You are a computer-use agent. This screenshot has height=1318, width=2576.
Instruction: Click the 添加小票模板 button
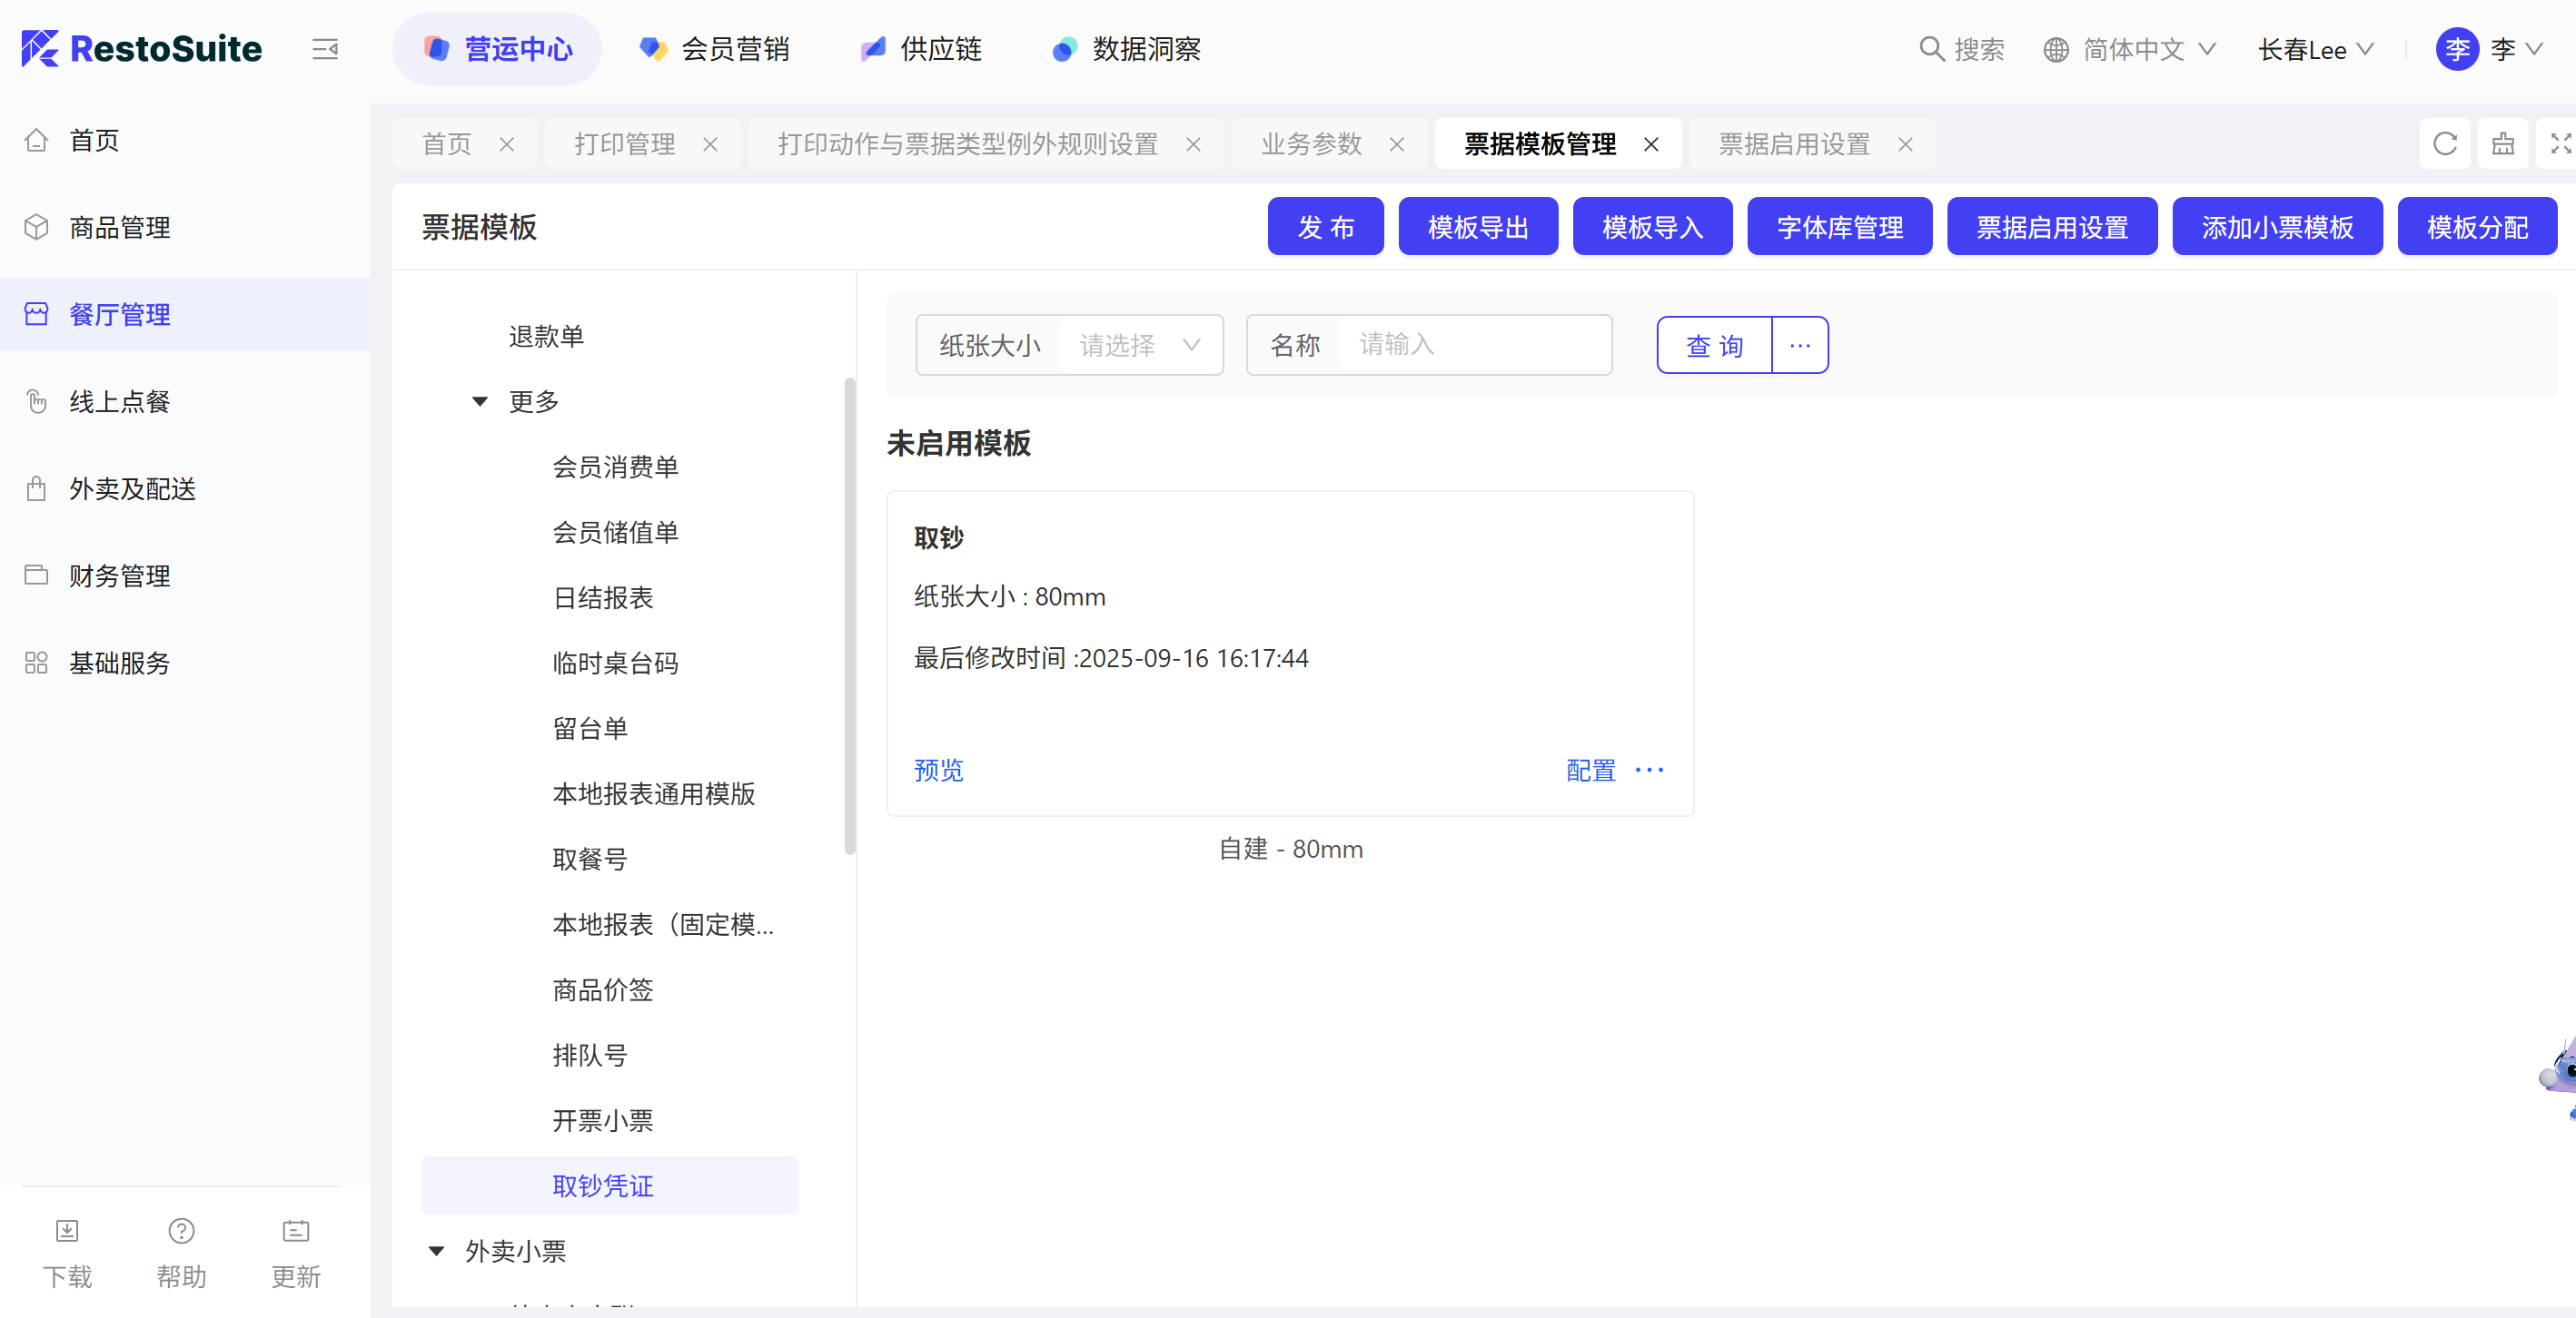click(x=2276, y=228)
